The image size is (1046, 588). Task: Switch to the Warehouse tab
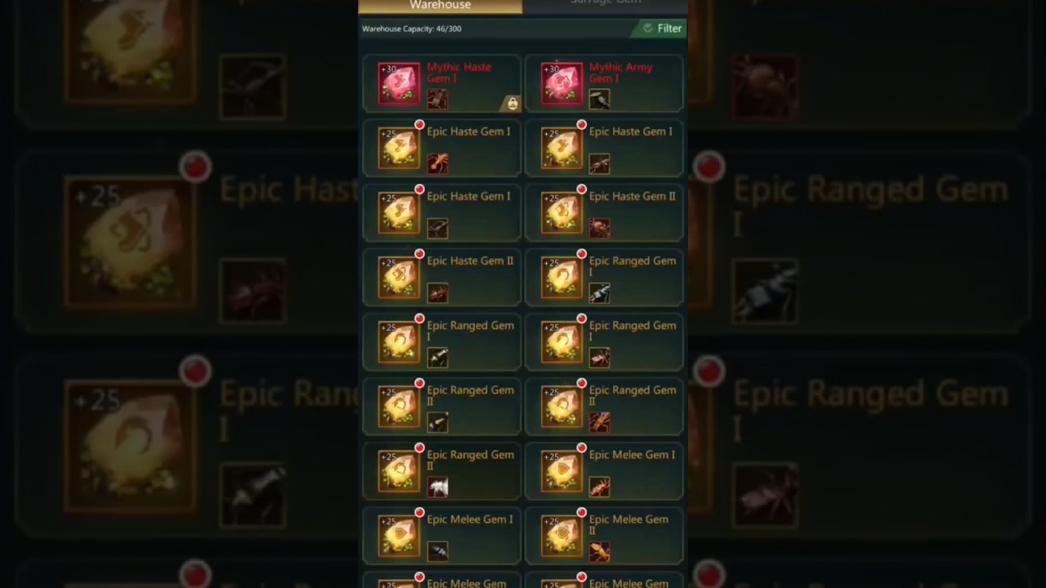tap(440, 6)
